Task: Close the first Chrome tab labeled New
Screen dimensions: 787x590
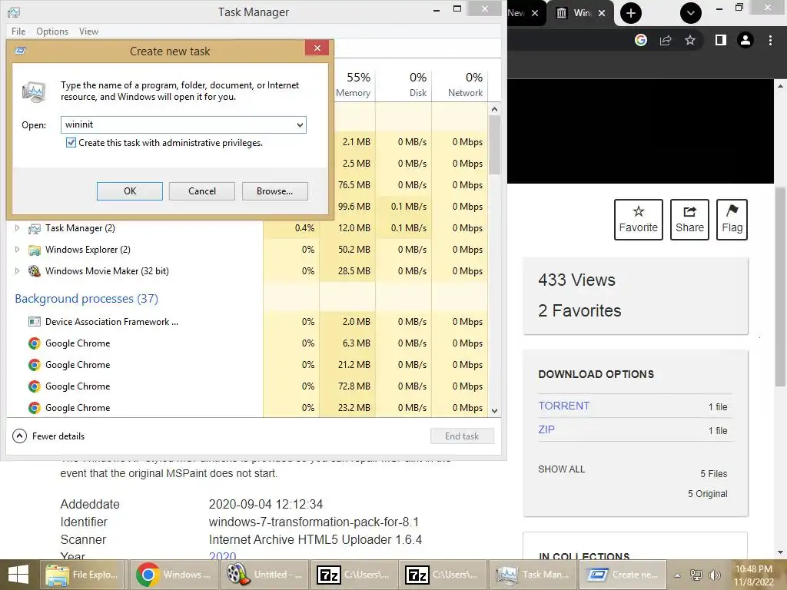Action: (535, 13)
